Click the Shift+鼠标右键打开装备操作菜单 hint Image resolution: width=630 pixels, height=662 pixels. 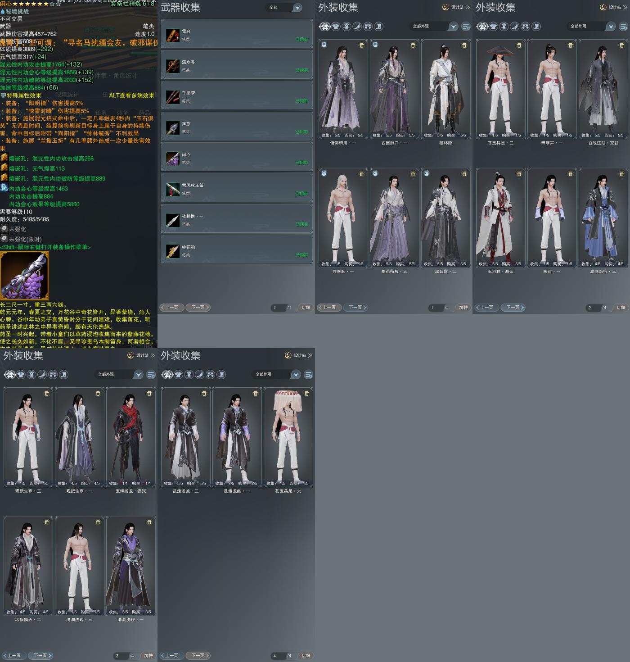pyautogui.click(x=45, y=247)
